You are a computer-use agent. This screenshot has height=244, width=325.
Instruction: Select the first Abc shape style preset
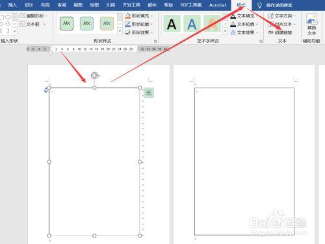66,23
